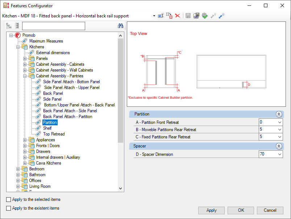Click the save as XML icon
Image resolution: width=291 pixels, height=219 pixels.
(x=196, y=16)
